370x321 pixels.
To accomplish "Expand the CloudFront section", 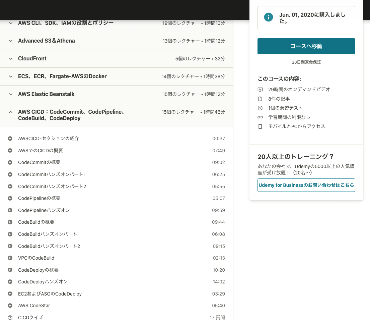I will (x=10, y=58).
